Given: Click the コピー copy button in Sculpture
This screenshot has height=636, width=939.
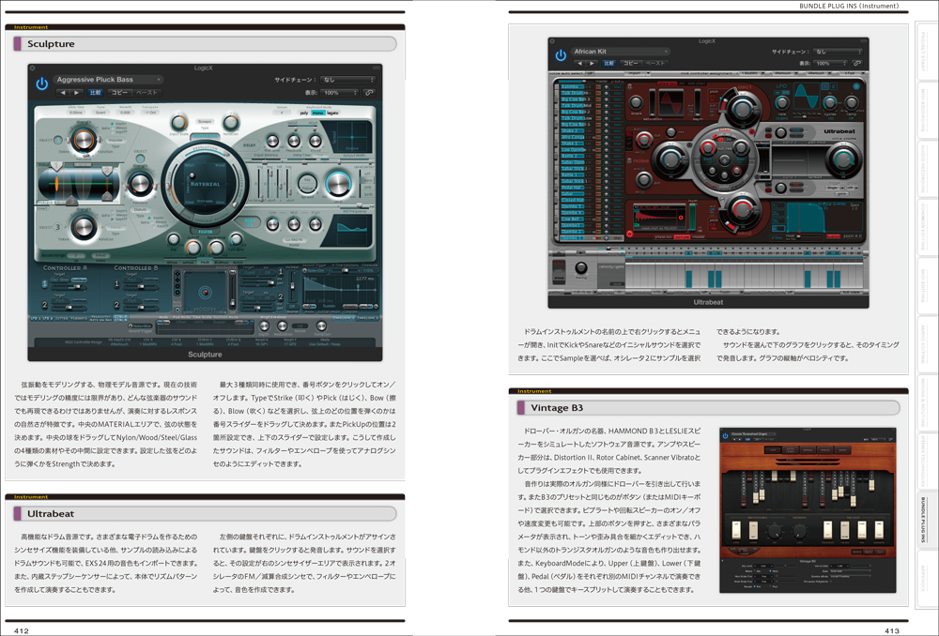Looking at the screenshot, I should point(119,93).
